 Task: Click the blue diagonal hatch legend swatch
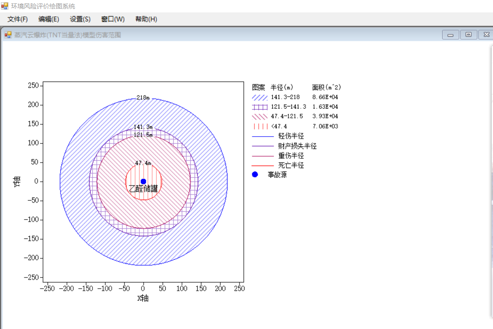click(x=259, y=97)
